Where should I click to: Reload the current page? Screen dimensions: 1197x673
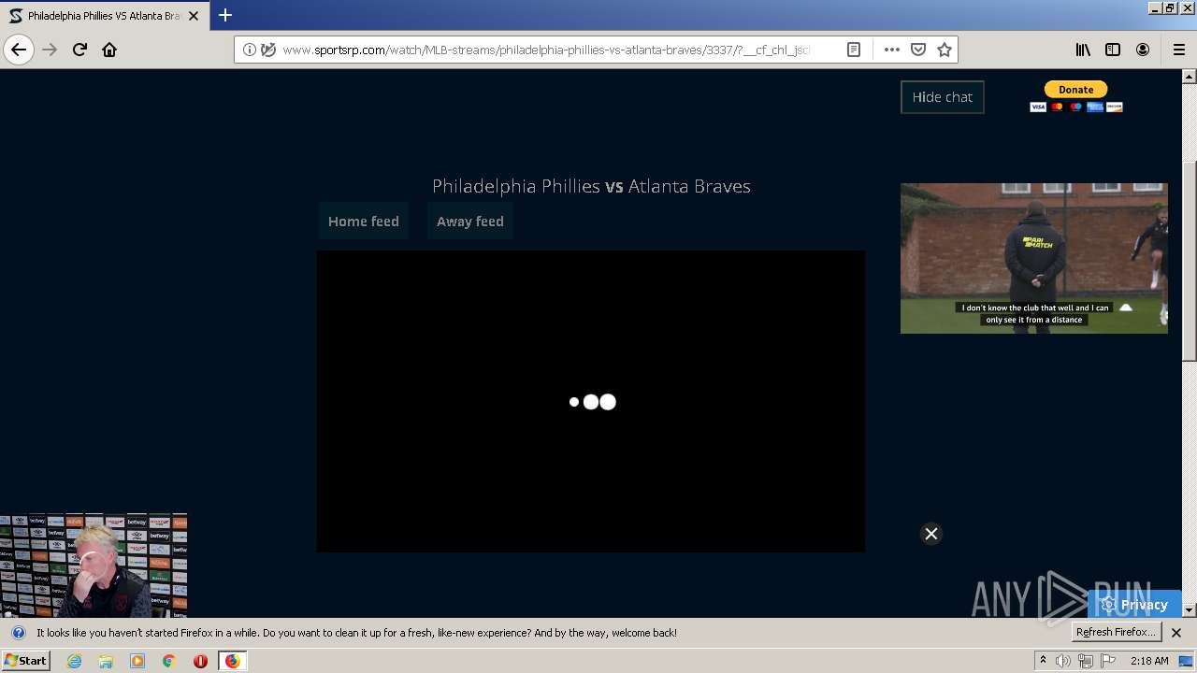(79, 50)
